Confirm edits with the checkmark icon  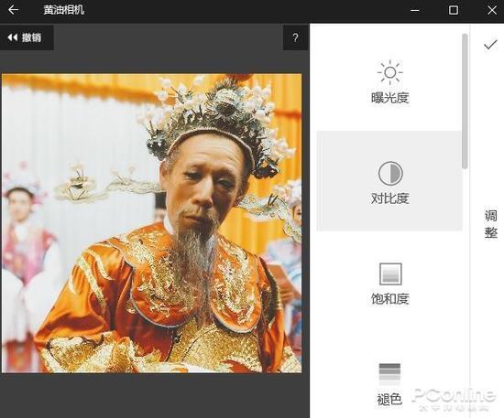point(490,45)
